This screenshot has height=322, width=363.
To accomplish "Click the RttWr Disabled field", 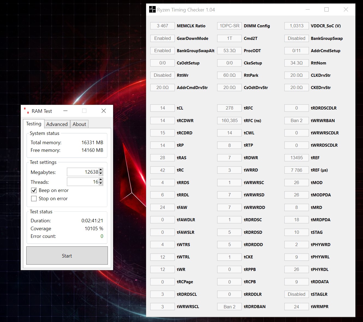I will pyautogui.click(x=163, y=75).
